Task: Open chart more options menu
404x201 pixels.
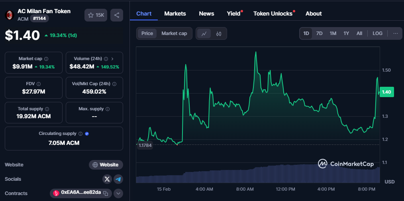Action: pos(395,33)
